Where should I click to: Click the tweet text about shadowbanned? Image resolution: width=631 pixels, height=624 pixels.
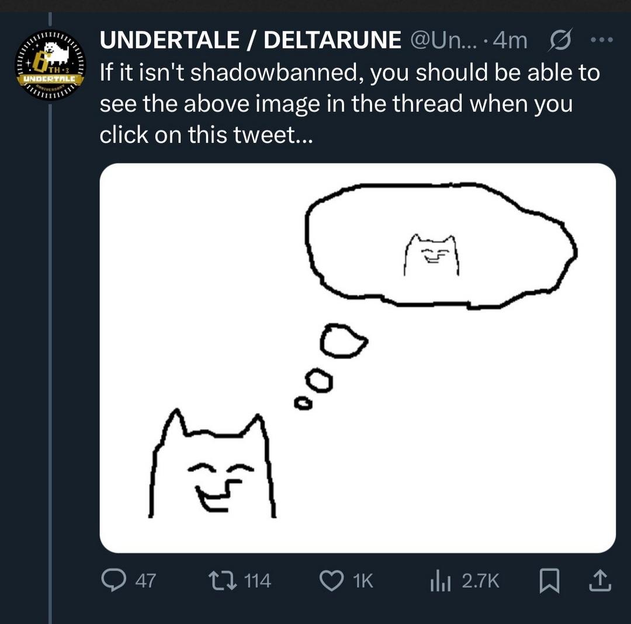(349, 103)
